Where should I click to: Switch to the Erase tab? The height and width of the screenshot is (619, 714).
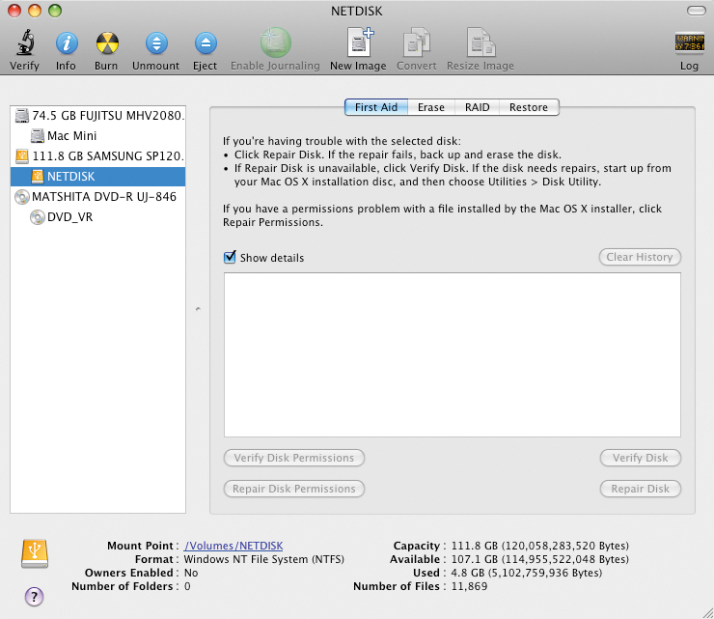(430, 107)
